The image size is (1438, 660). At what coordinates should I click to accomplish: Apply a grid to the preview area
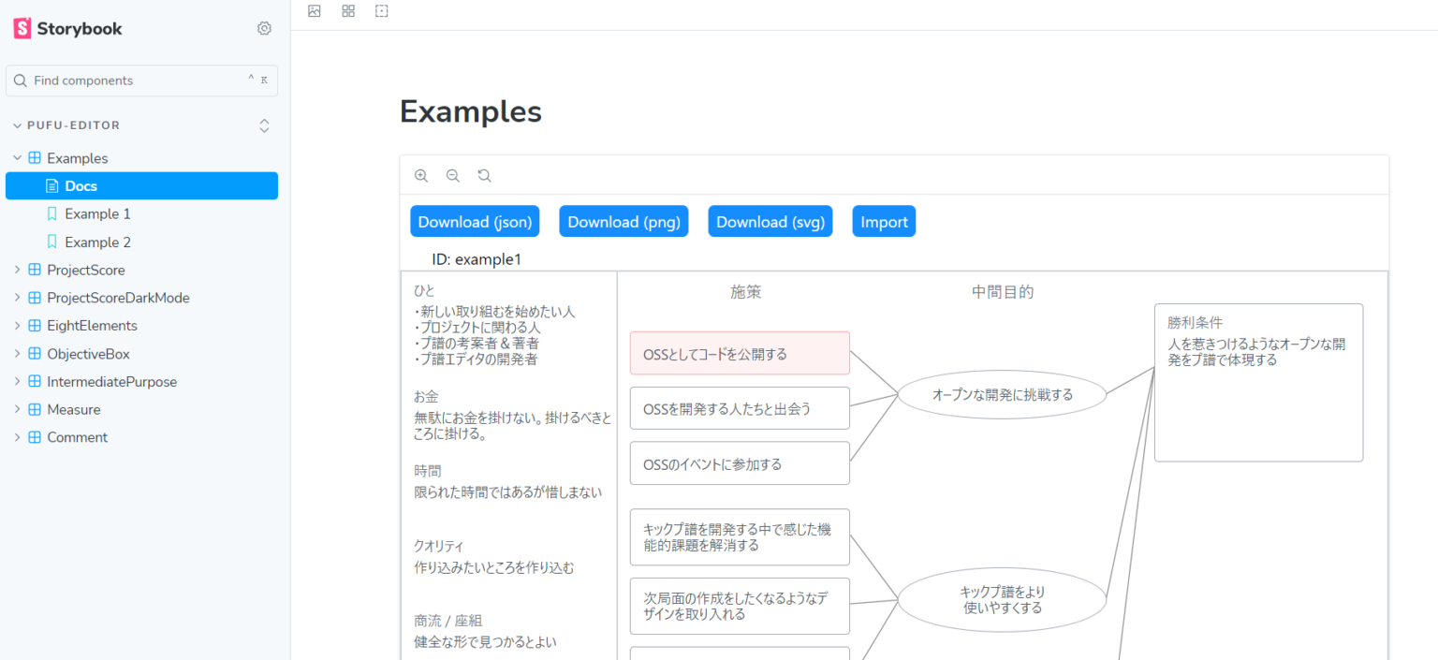click(x=348, y=10)
